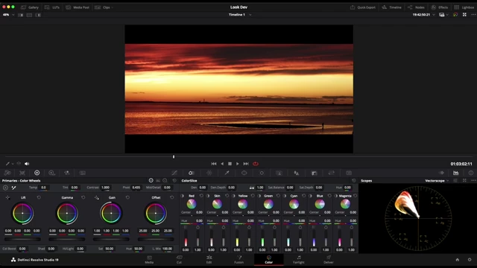The image size is (477, 268).
Task: Toggle loop playback
Action: 256,164
